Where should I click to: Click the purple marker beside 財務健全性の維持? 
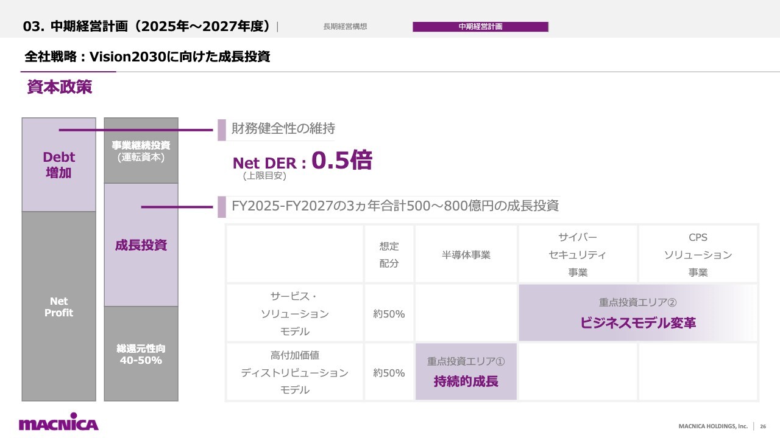[222, 130]
